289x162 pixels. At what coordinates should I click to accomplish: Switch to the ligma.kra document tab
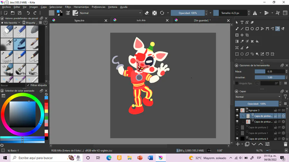79,20
